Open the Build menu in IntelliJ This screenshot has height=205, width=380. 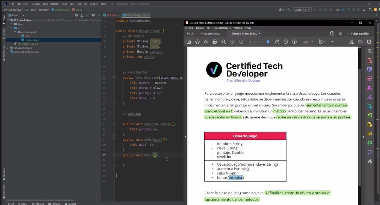point(65,4)
